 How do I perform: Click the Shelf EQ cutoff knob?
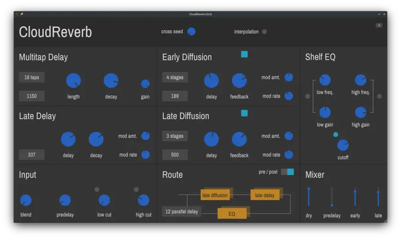(343, 145)
